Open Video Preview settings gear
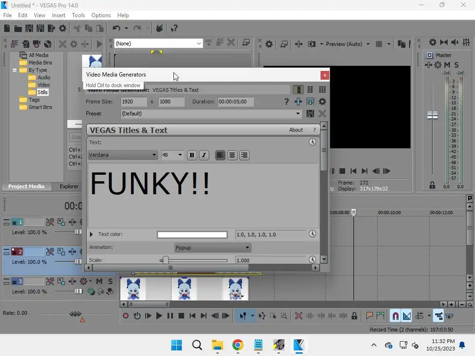 click(x=269, y=44)
